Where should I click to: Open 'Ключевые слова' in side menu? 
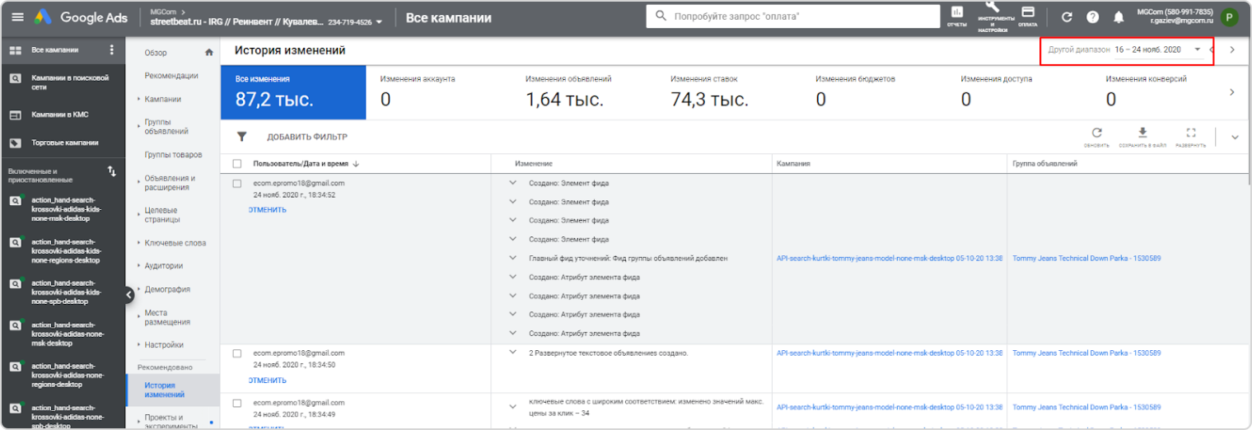point(175,243)
